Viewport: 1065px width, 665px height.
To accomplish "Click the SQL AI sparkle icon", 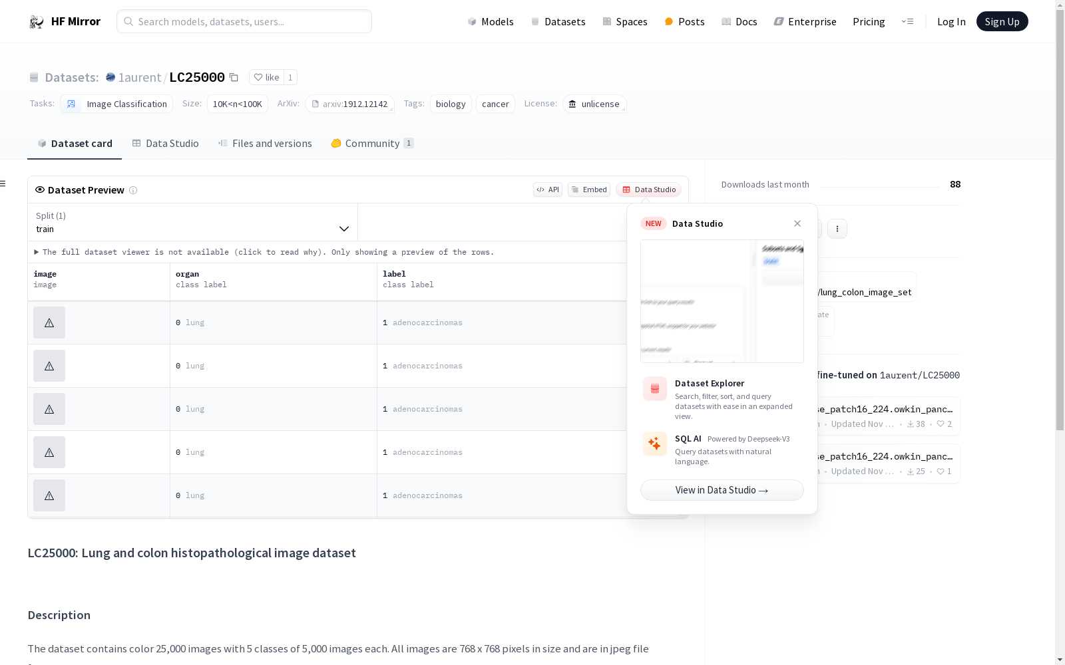I will [x=655, y=444].
